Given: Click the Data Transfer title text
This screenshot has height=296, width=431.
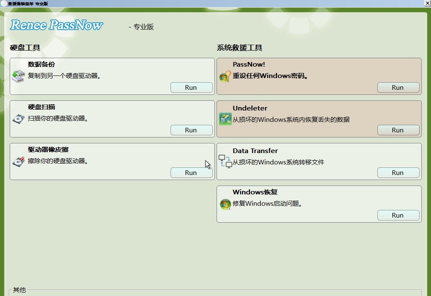Looking at the screenshot, I should [255, 151].
